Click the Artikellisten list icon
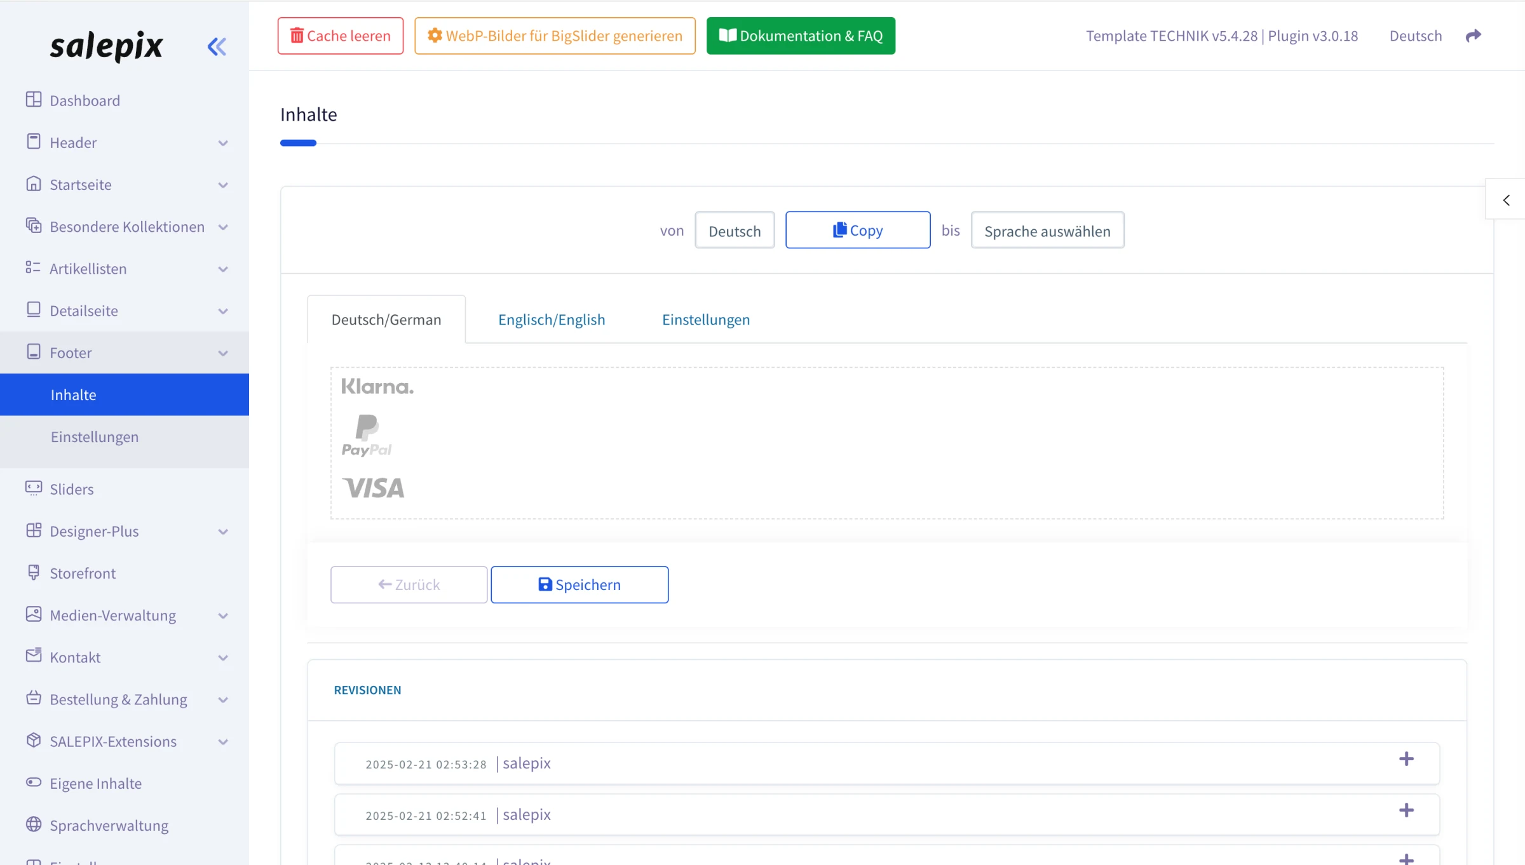Screen dimensions: 1525x865 pos(33,267)
